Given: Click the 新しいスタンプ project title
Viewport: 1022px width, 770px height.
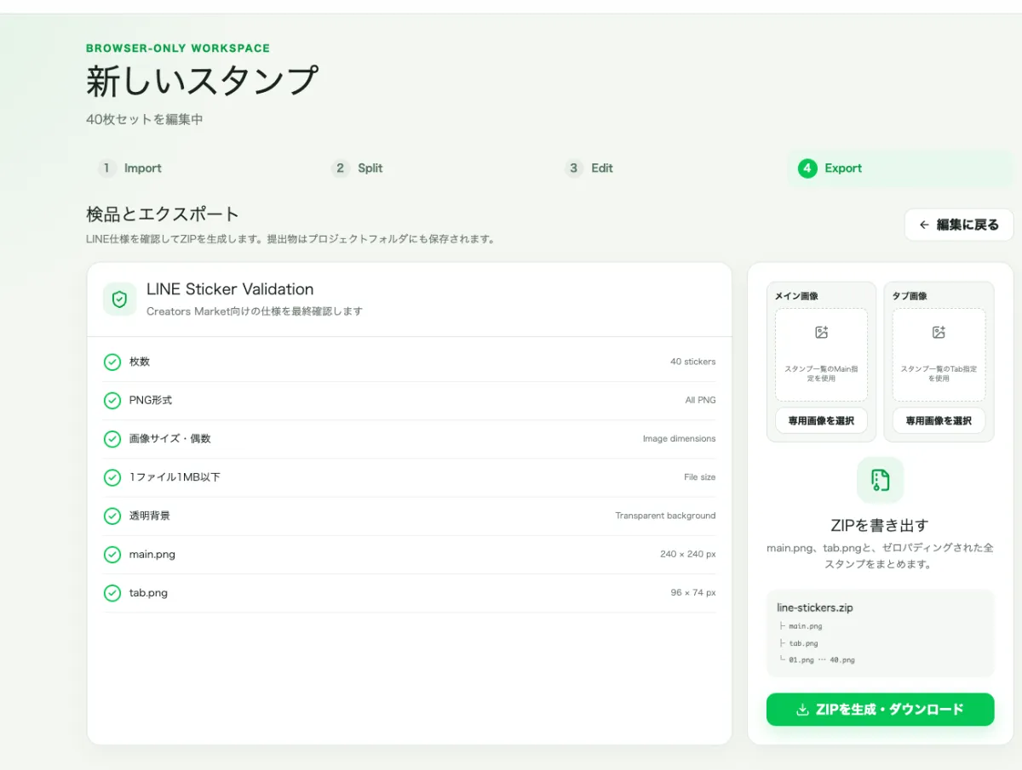Looking at the screenshot, I should 202,82.
